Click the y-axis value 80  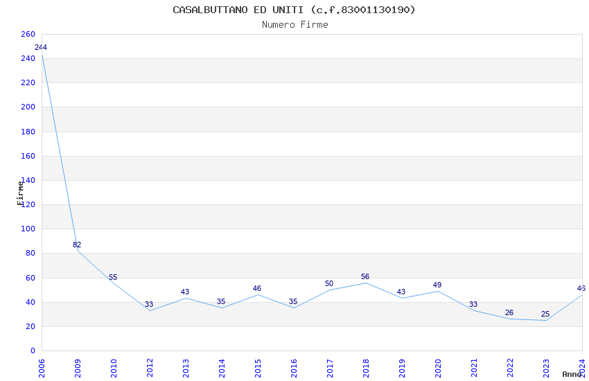click(30, 254)
